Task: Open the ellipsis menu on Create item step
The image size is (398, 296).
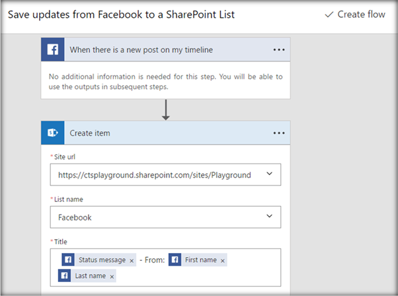Action: (x=279, y=133)
